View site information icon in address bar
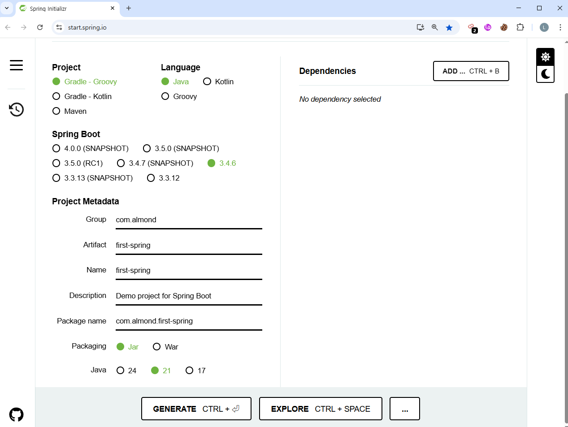Viewport: 568px width, 427px height. coord(59,27)
